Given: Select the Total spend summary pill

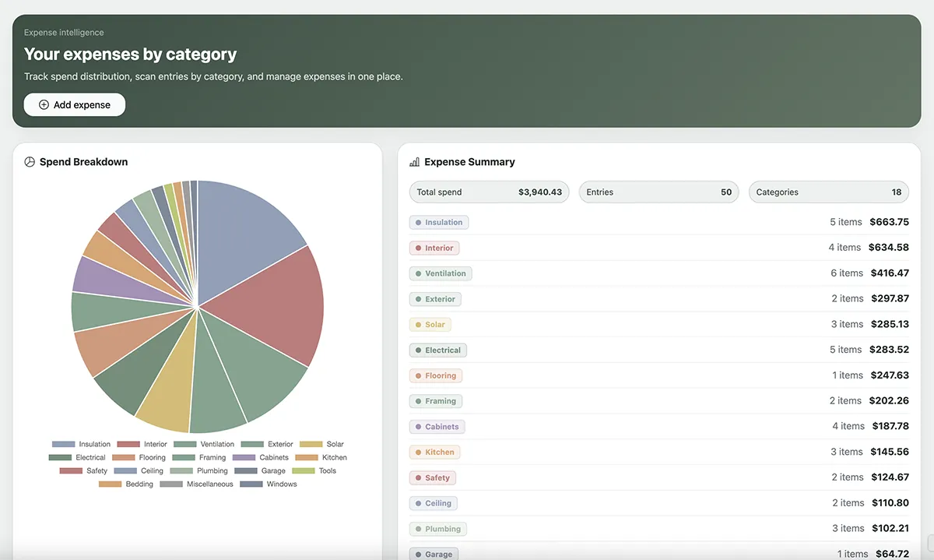Looking at the screenshot, I should click(490, 192).
